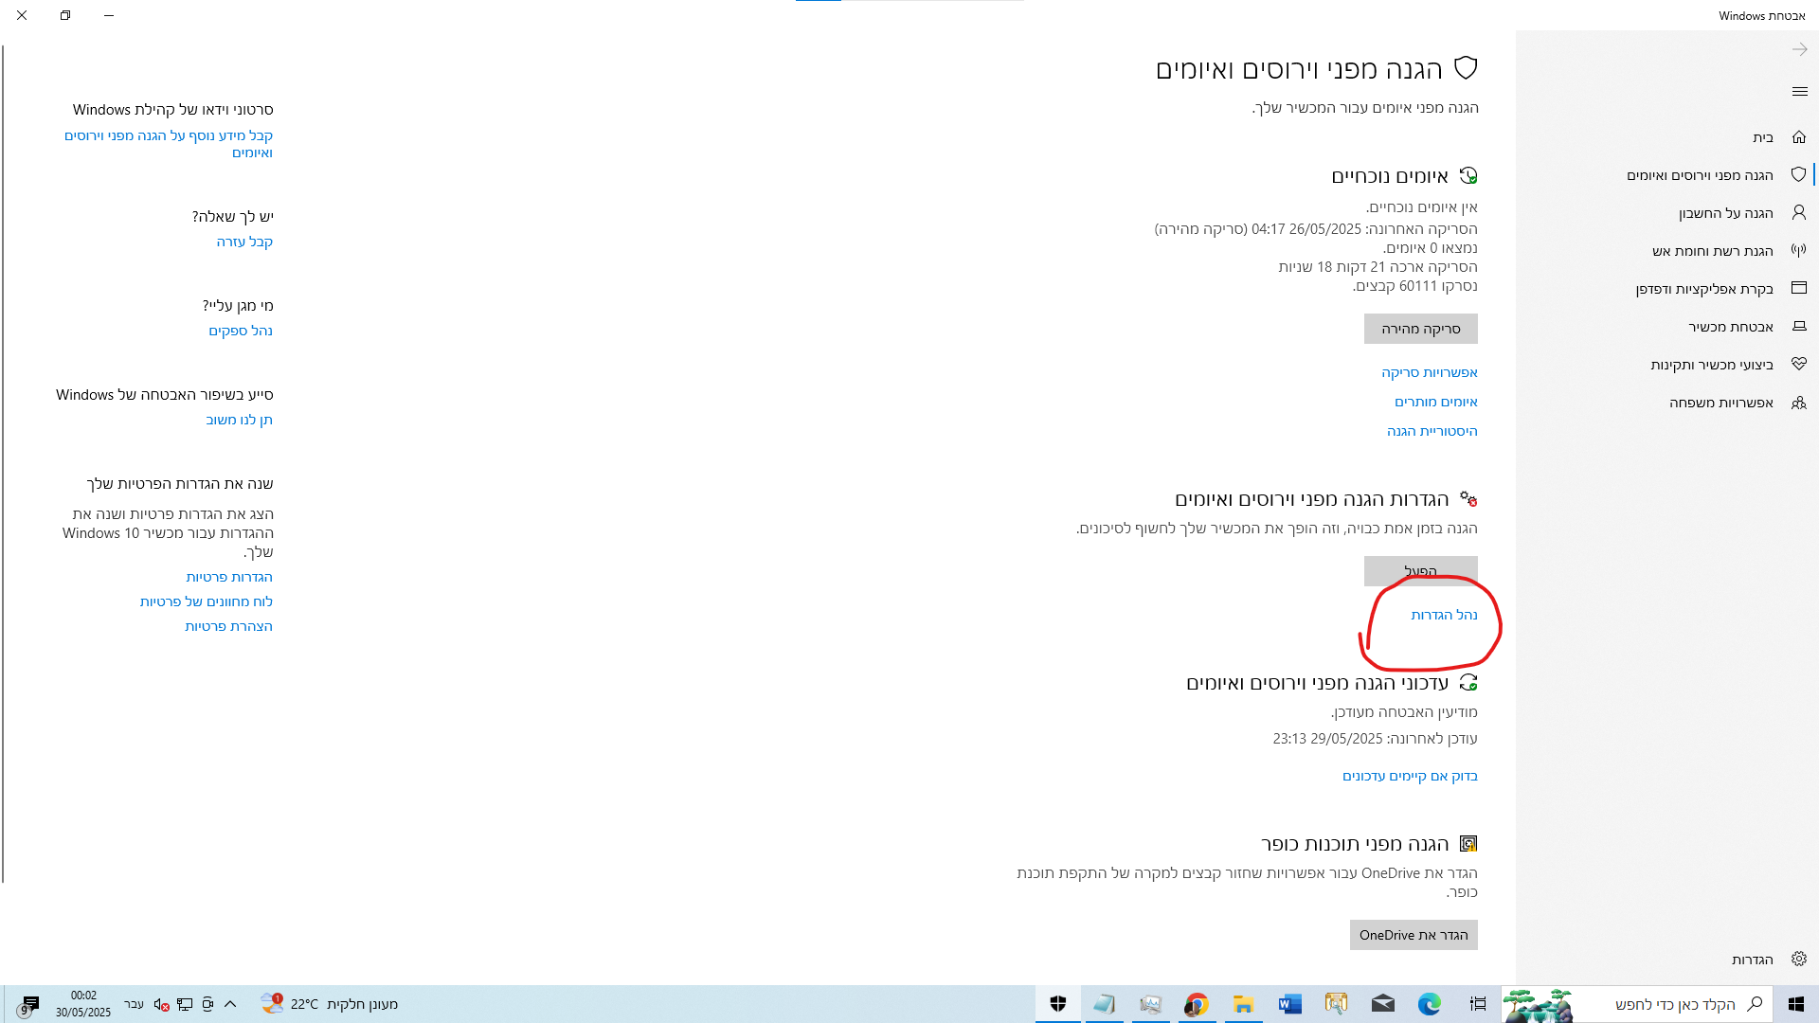Open manage providers (נהל ספקים) link
The image size is (1819, 1023).
pyautogui.click(x=241, y=331)
